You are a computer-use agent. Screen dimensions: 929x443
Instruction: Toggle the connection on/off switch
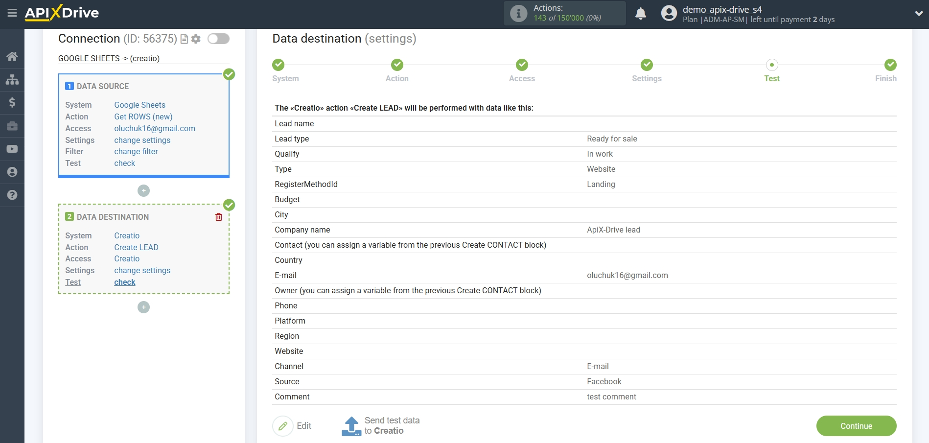(x=218, y=39)
